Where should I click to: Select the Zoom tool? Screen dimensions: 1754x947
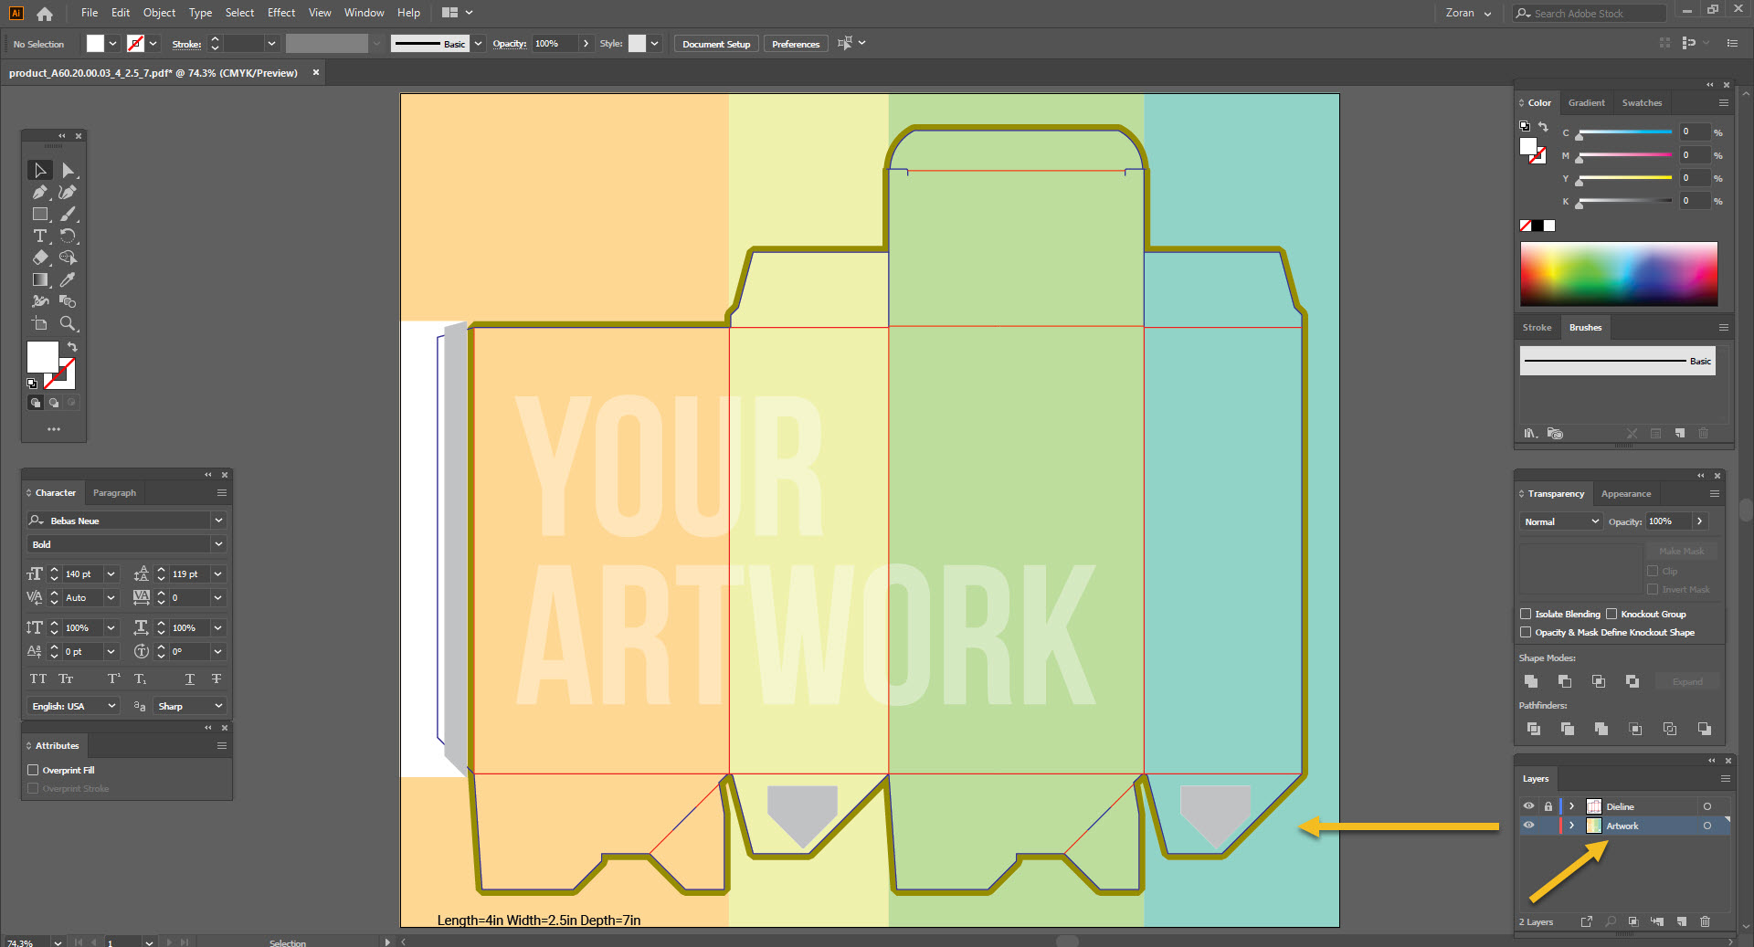(68, 323)
